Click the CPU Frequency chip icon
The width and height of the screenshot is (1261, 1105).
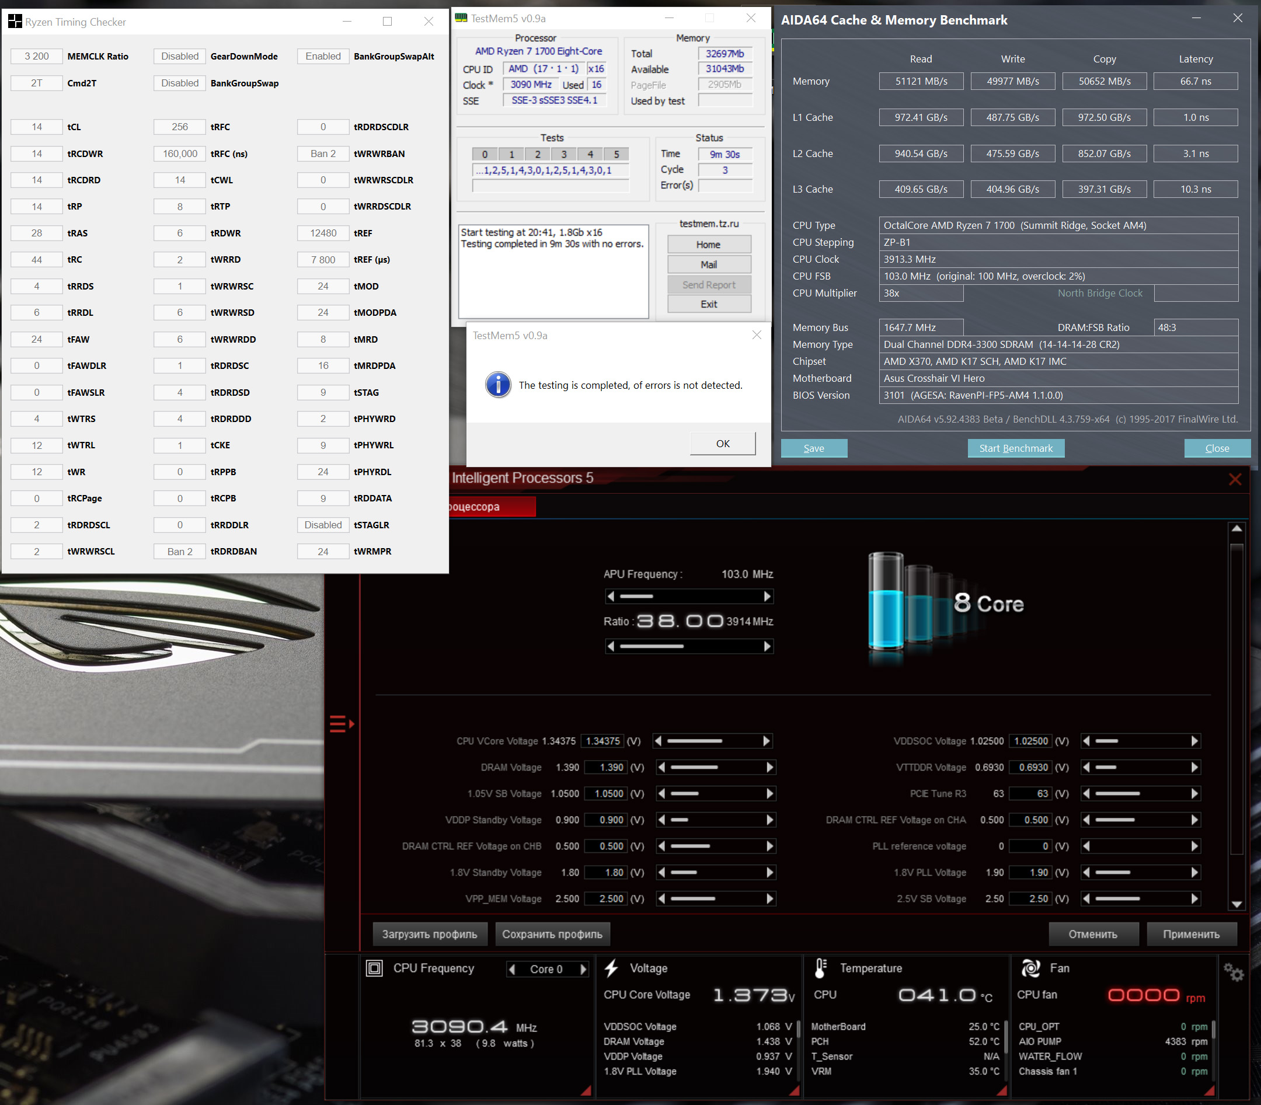pos(374,968)
